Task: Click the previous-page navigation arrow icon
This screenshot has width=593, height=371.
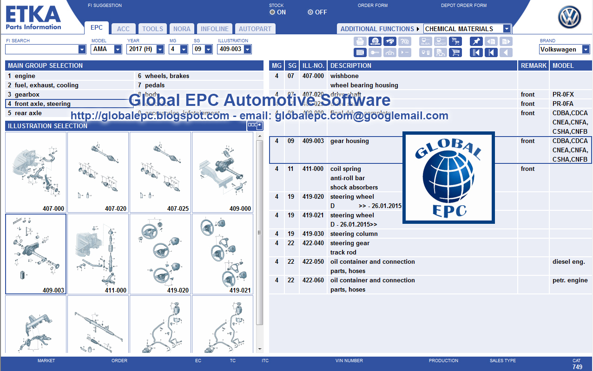Action: [491, 52]
